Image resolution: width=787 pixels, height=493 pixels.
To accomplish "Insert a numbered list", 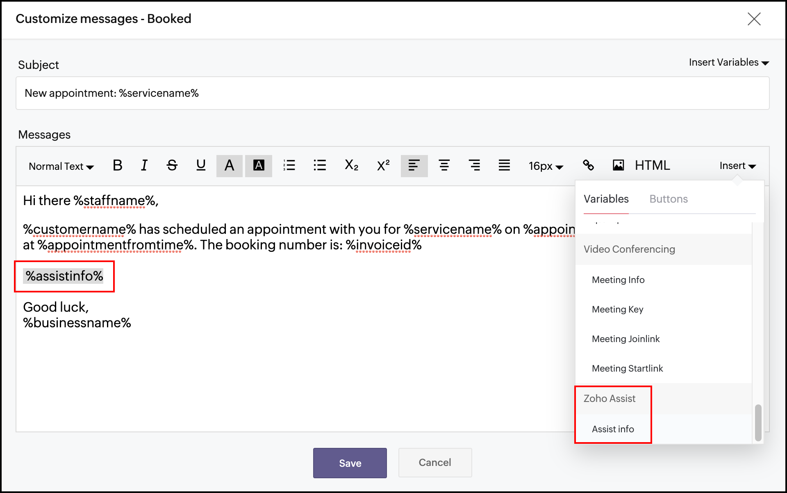I will (289, 166).
